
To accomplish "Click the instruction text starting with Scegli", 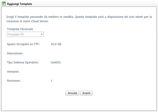I will click(x=79, y=19).
